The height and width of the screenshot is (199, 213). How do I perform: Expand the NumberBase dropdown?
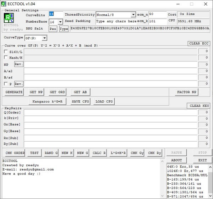60,22
